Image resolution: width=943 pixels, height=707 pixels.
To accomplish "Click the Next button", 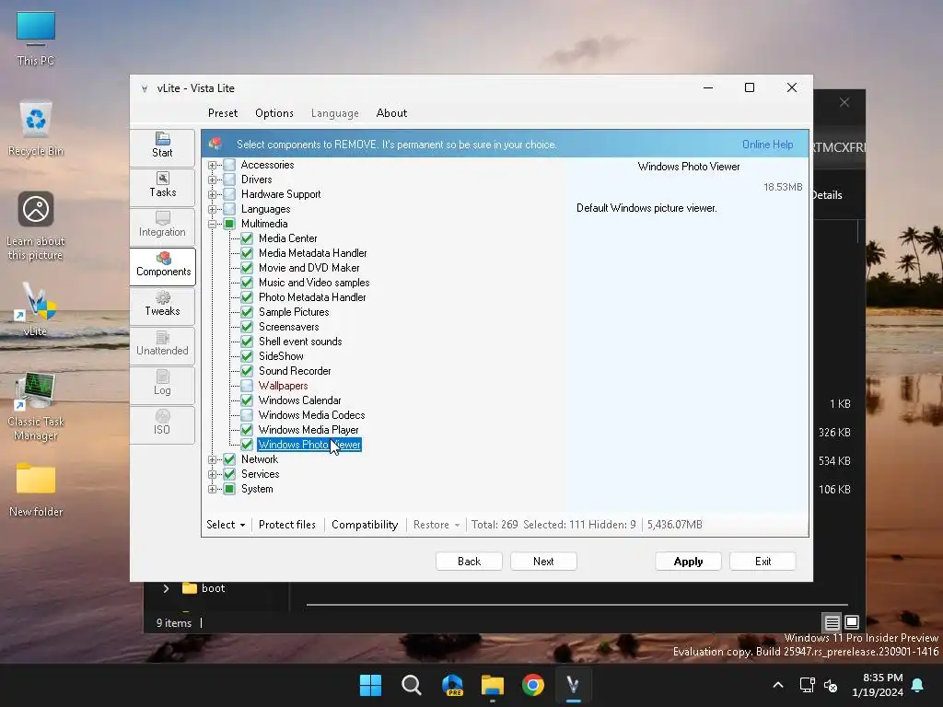I will tap(543, 562).
